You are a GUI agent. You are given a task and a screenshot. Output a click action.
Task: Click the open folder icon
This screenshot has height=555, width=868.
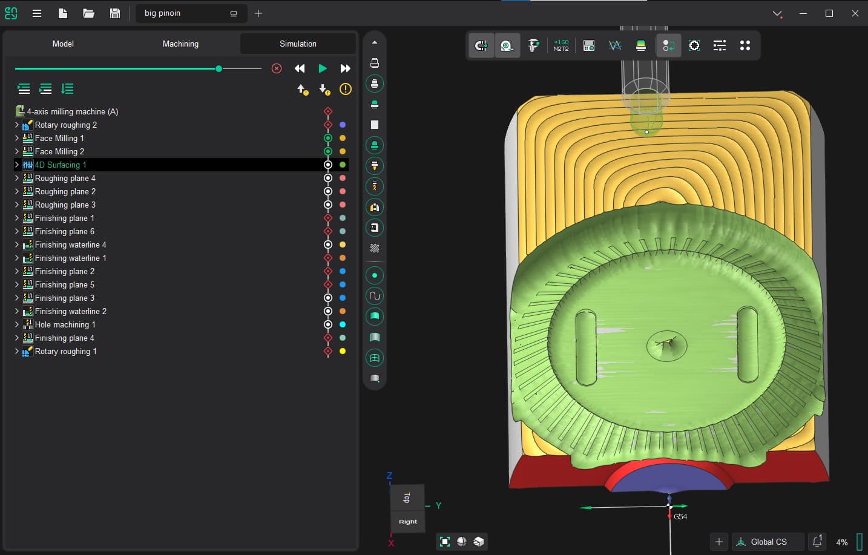[88, 13]
